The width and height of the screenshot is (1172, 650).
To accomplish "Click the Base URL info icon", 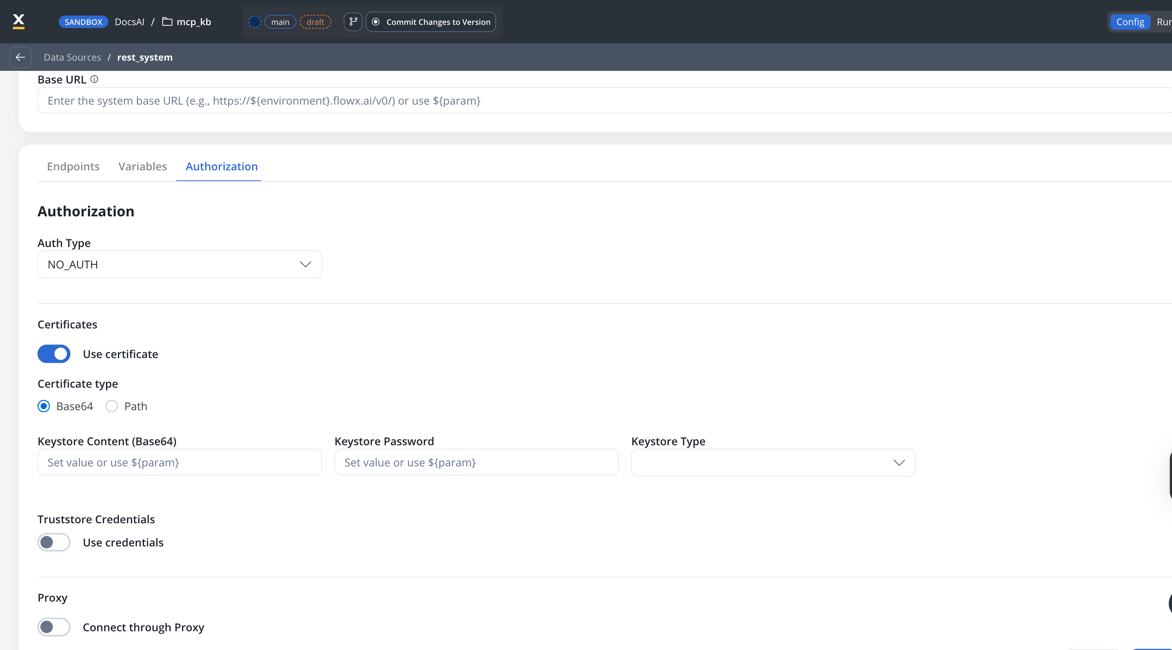I will click(x=94, y=79).
